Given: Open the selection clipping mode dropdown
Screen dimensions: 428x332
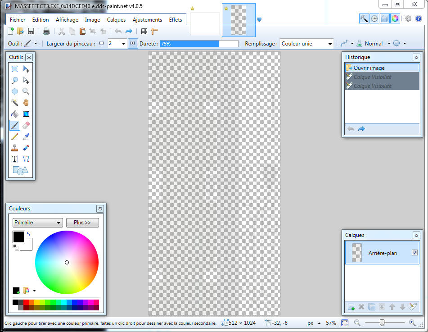Looking at the screenshot, I should [x=405, y=43].
